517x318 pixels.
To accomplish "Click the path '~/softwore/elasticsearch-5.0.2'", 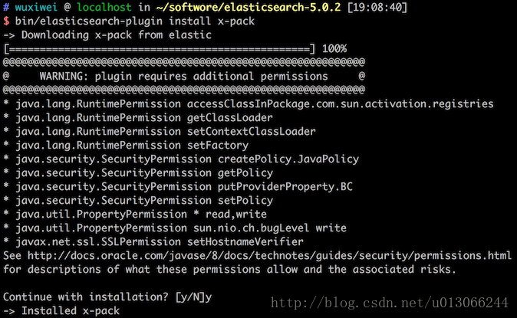I will tap(249, 7).
